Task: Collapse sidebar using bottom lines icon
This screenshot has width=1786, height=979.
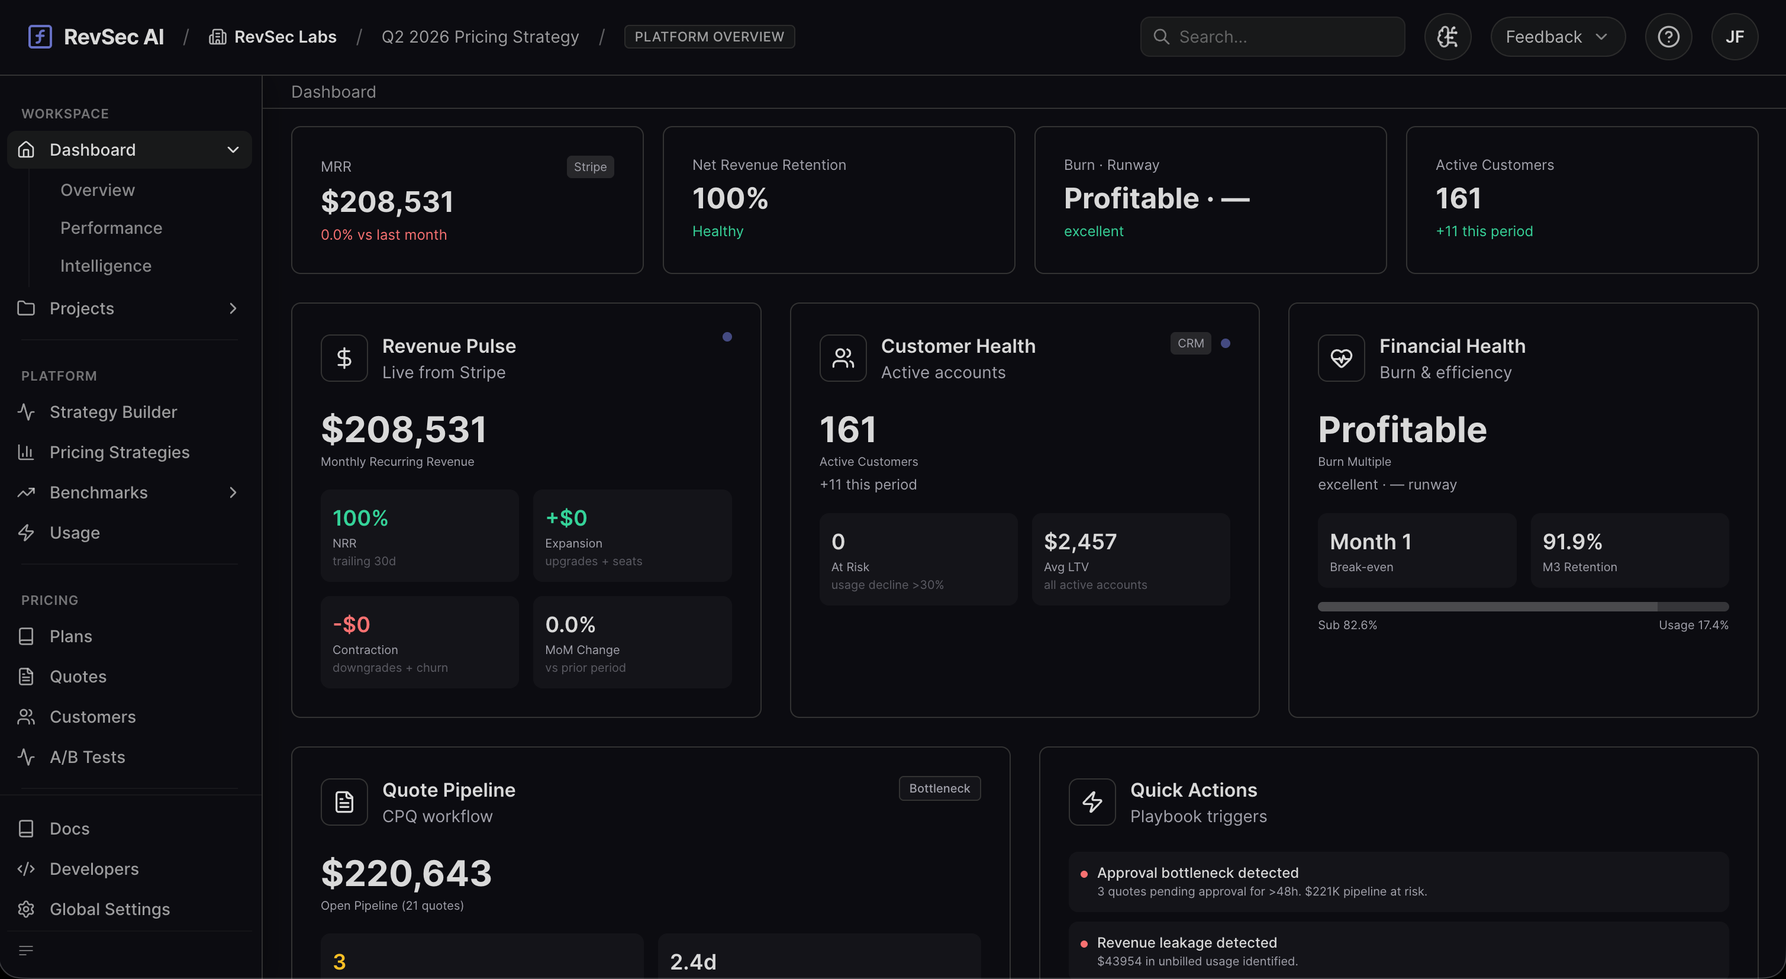Action: tap(25, 951)
